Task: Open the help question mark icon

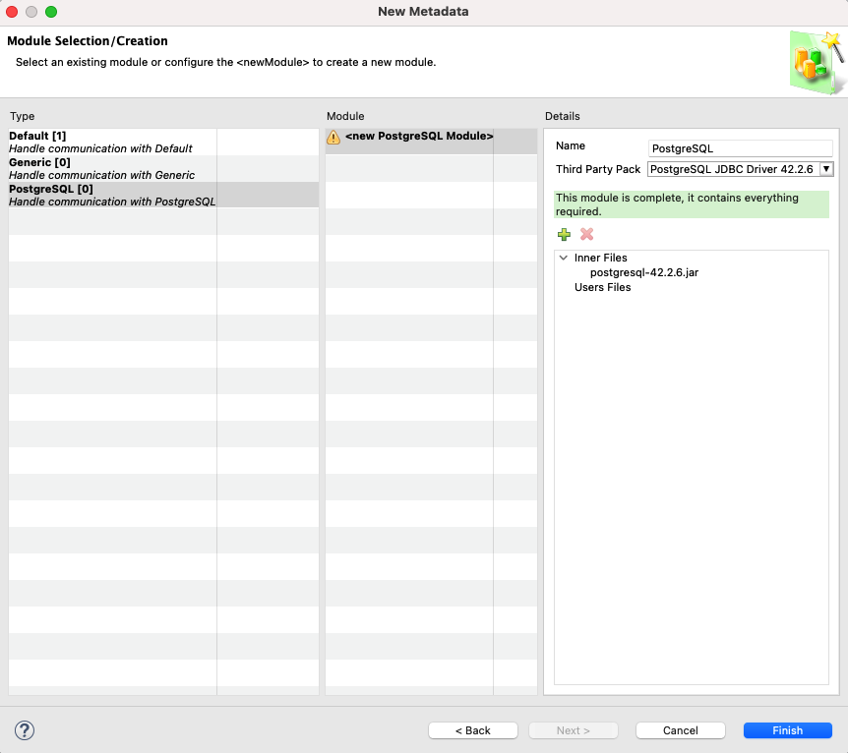Action: tap(25, 730)
